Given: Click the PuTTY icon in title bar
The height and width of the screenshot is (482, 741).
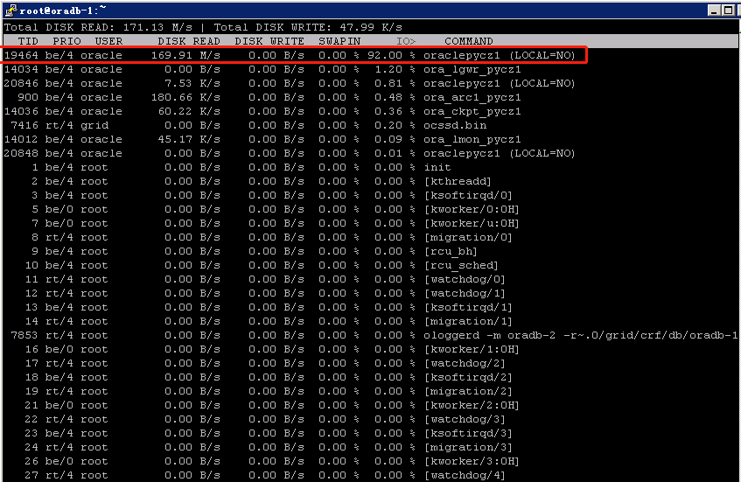Looking at the screenshot, I should [x=10, y=10].
